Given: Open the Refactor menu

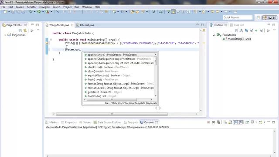Looking at the screenshot, I should coord(31,7).
